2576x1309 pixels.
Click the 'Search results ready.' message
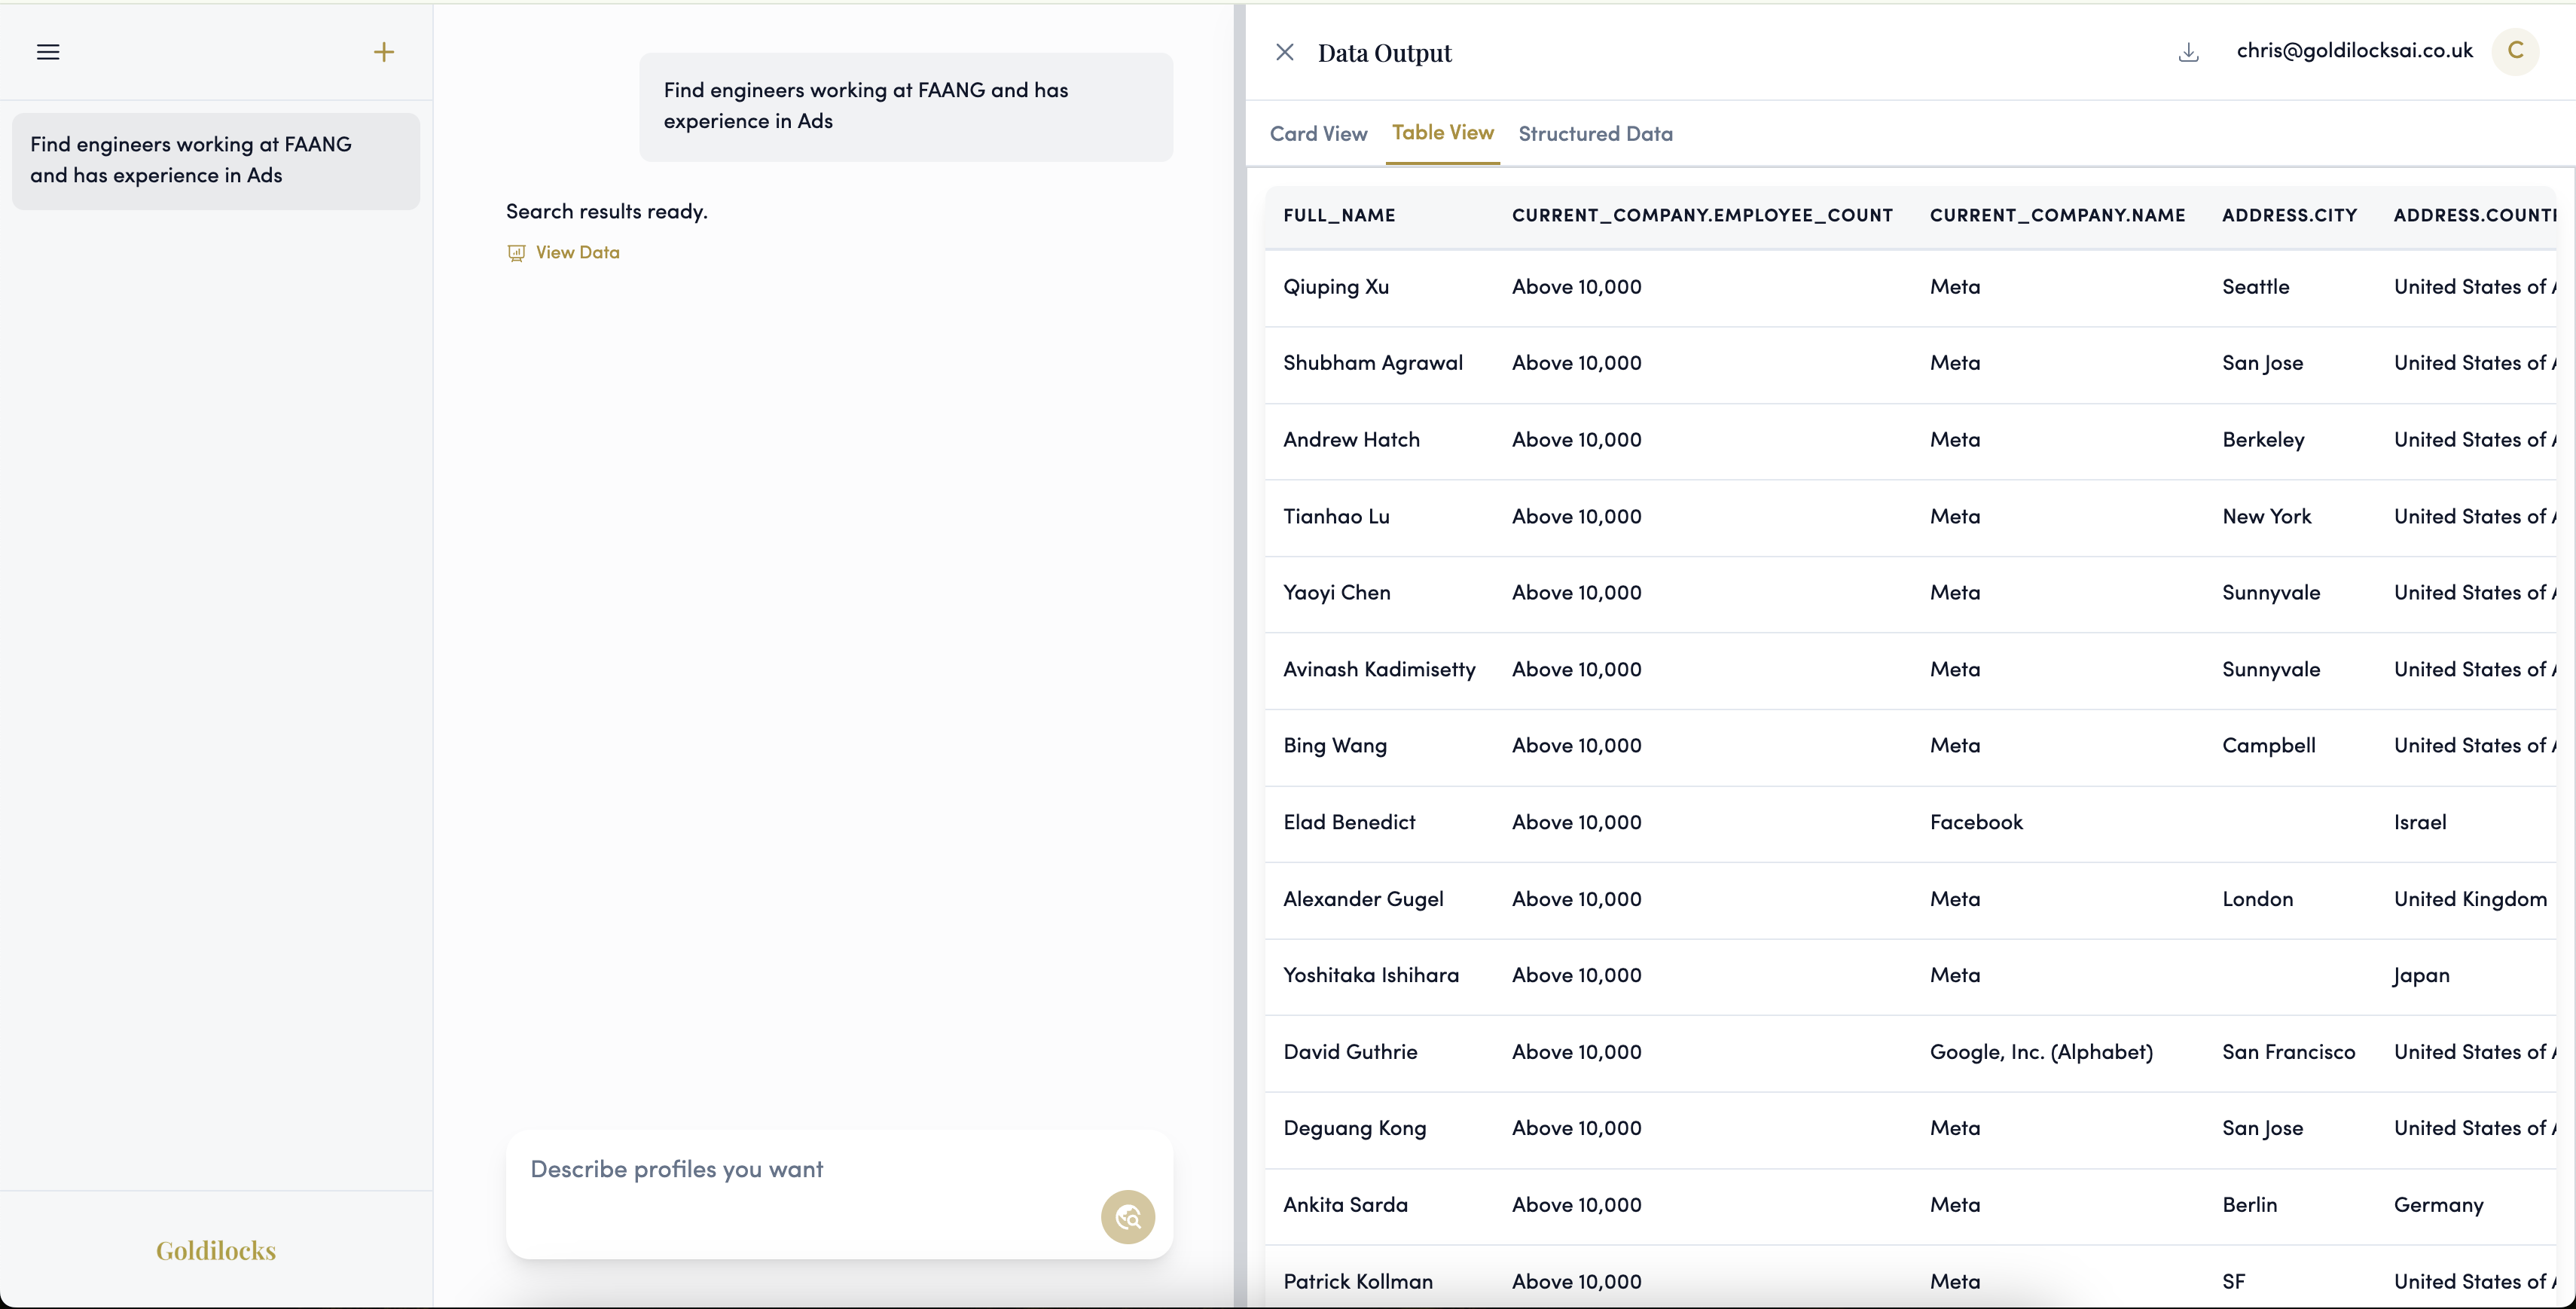tap(606, 212)
